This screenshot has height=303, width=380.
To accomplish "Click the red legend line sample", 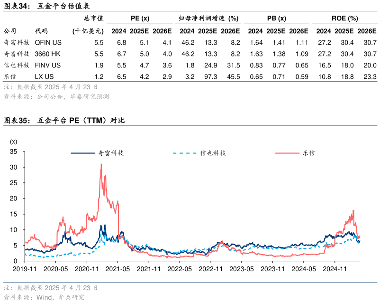I will click(x=287, y=153).
